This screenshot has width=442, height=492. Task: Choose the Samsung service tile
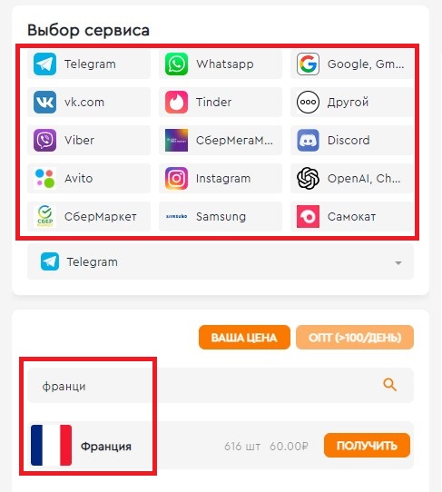[221, 217]
